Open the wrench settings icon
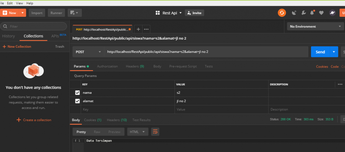This screenshot has height=152, width=345. coord(303,13)
